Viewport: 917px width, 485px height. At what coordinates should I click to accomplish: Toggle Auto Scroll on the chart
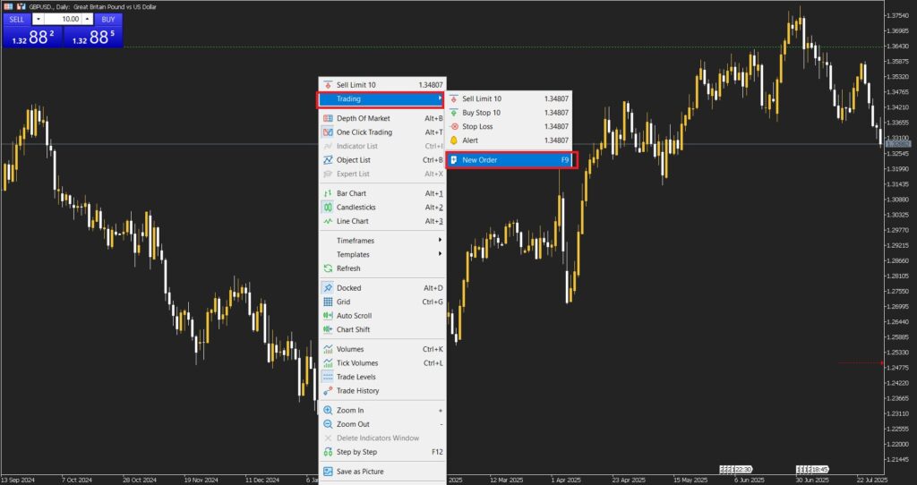click(x=382, y=316)
